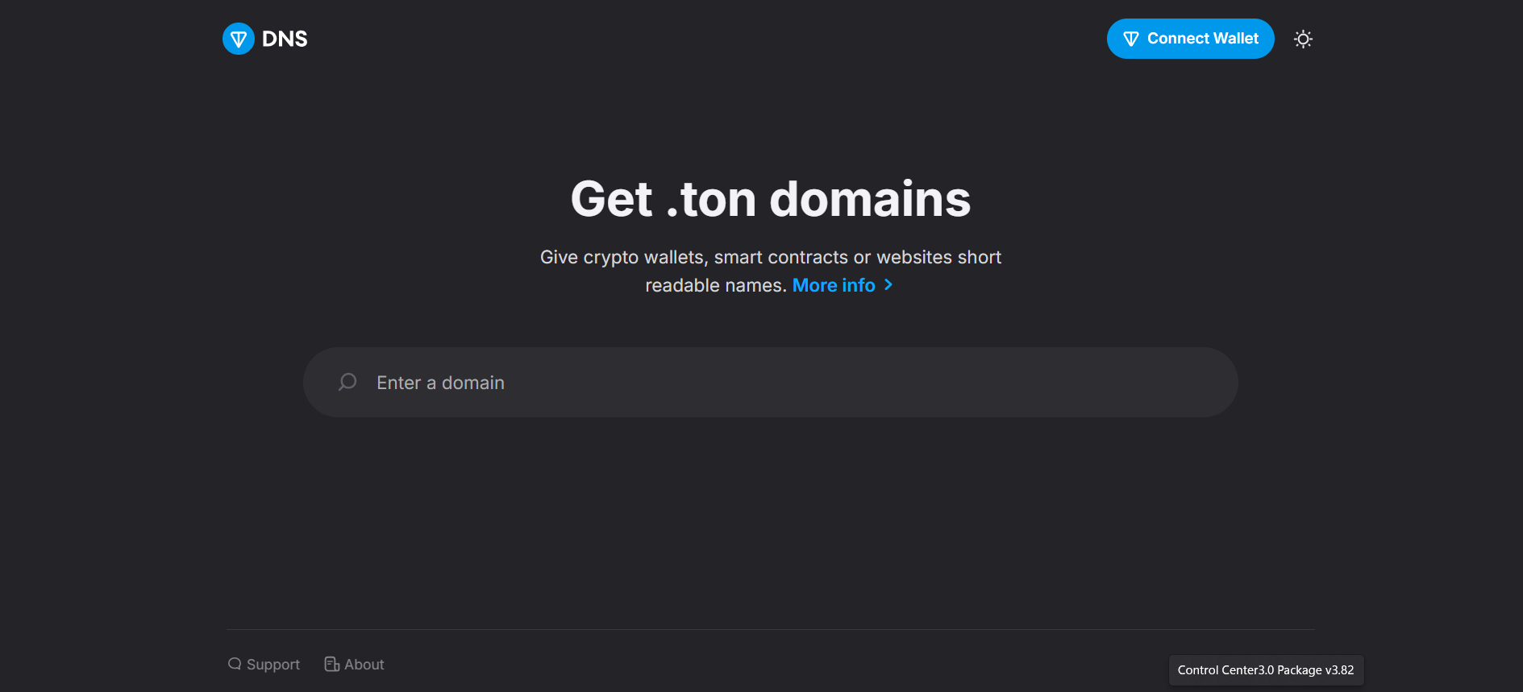Click the TON icon inside Connect Wallet
Screen dimensions: 1523x692
click(x=1130, y=39)
